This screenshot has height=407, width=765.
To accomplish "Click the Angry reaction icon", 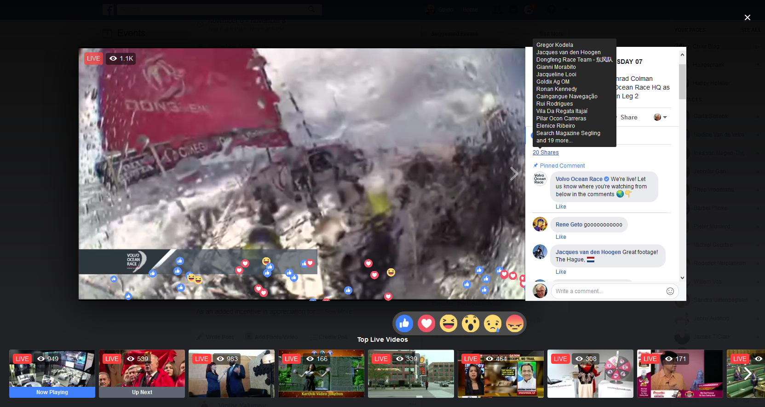I will point(515,324).
